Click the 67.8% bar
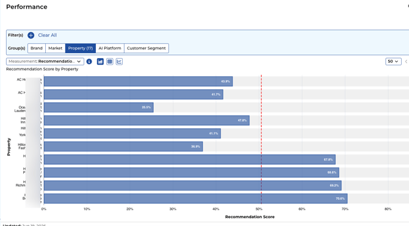This screenshot has width=409, height=226. click(x=190, y=159)
